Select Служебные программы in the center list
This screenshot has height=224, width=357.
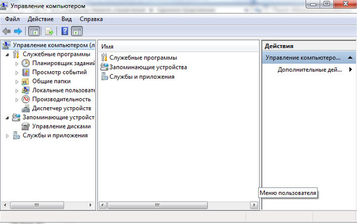click(143, 57)
